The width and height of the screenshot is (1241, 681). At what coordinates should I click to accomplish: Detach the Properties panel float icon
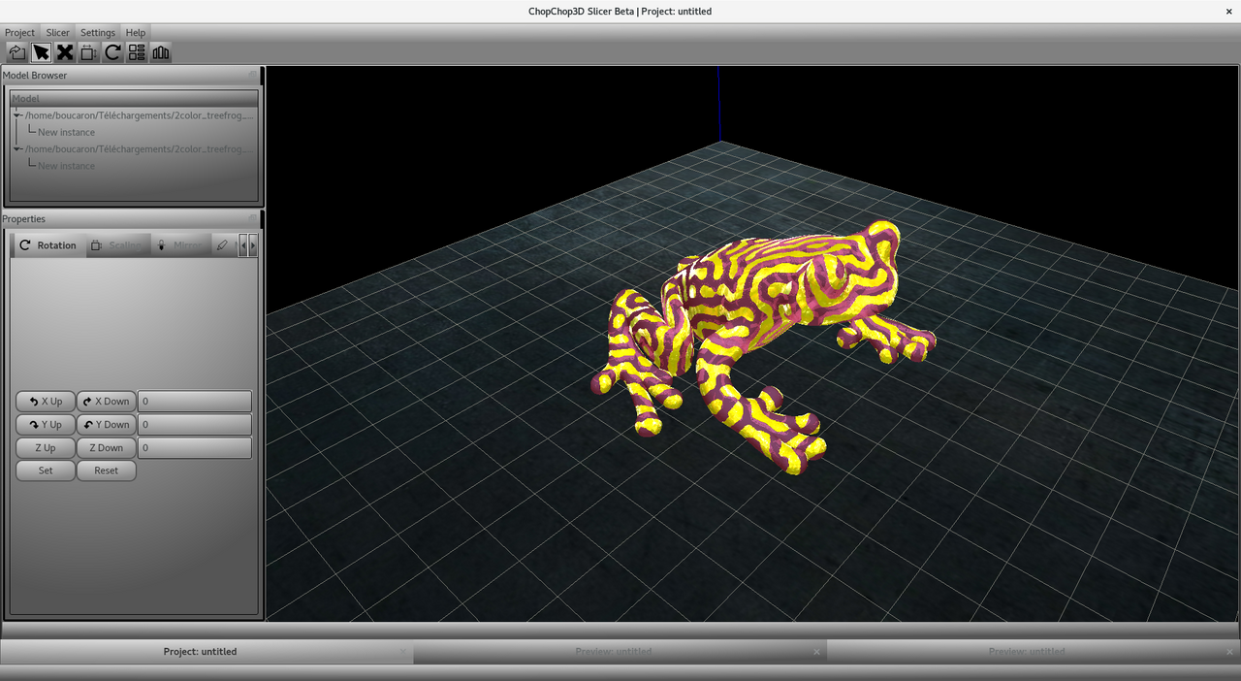tap(253, 218)
